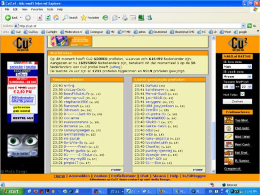Viewport: 260px width, 195px height.
Task: Click the Reel Cash game icon
Action: (229, 145)
